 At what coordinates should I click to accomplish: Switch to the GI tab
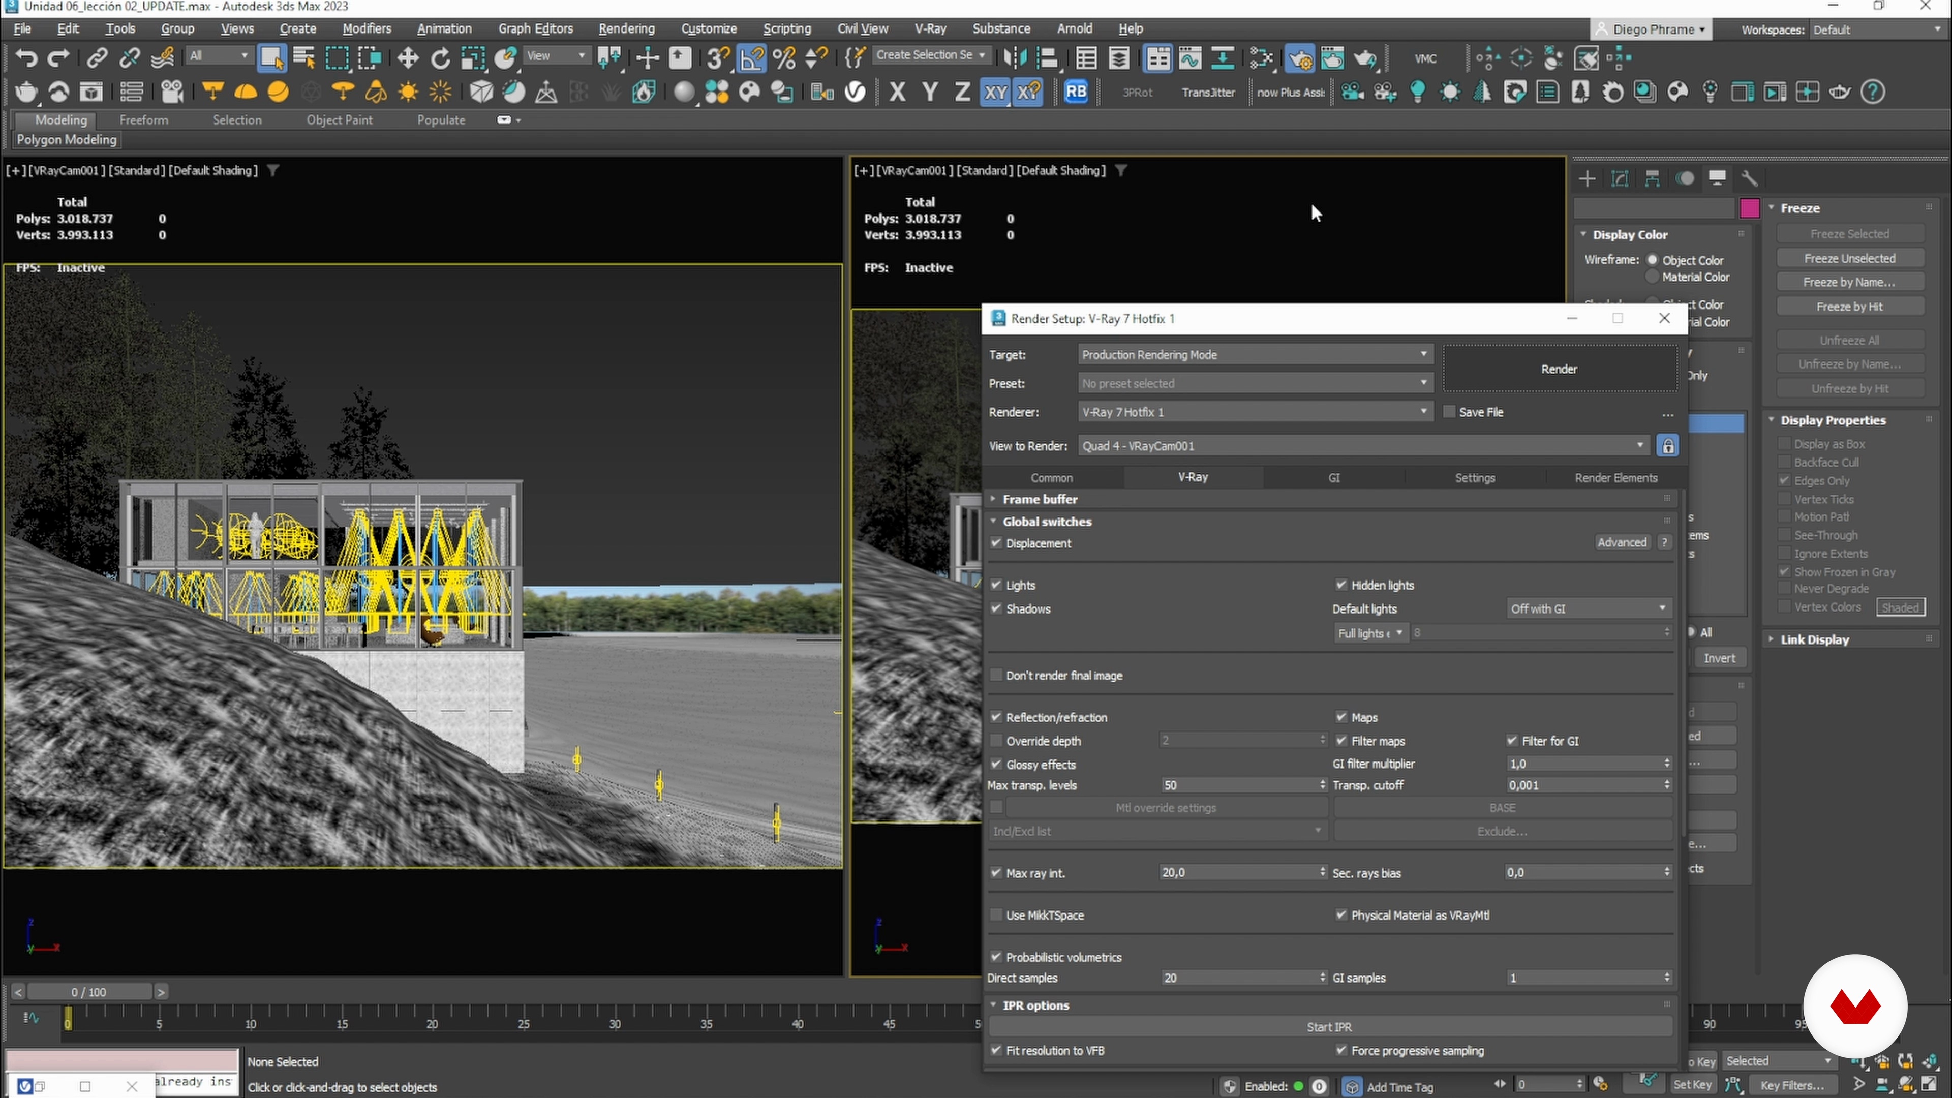1334,478
